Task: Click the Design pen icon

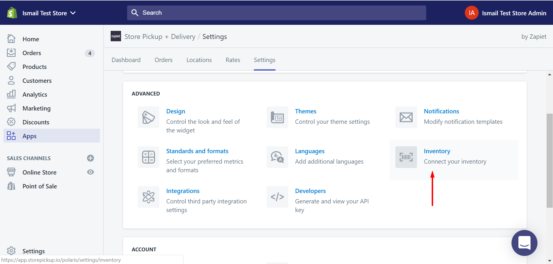Action: [148, 117]
